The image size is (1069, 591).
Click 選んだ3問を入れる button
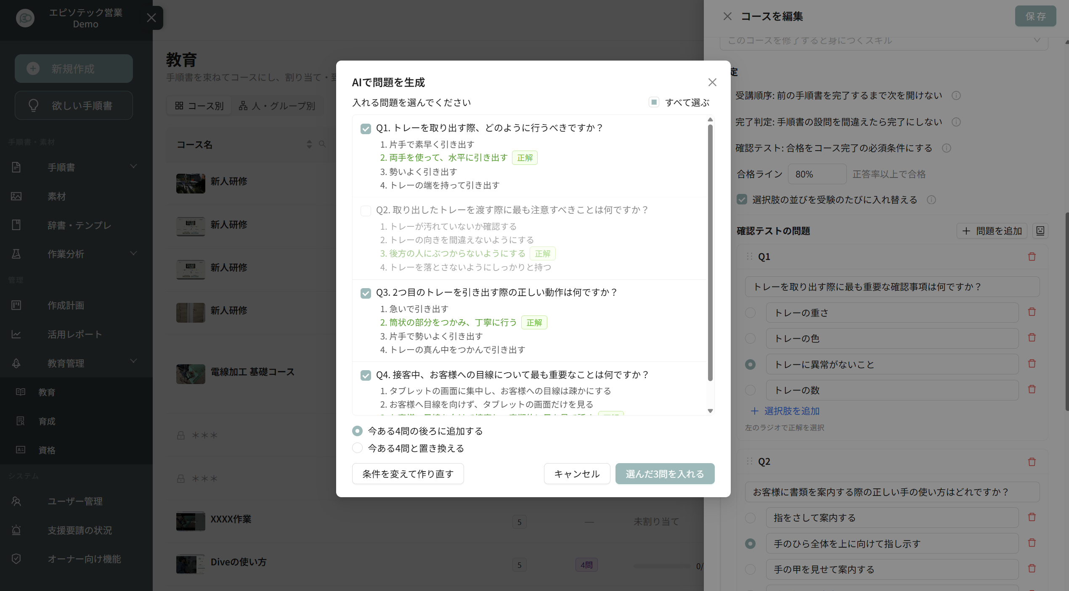665,474
